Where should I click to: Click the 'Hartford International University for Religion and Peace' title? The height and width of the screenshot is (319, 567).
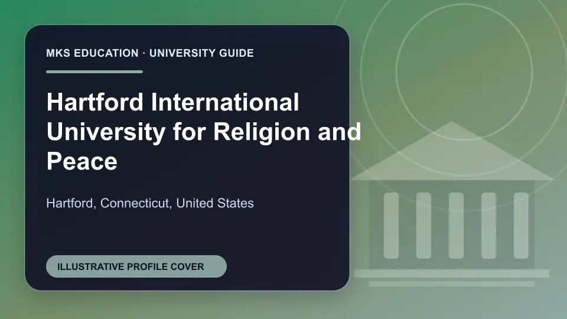[204, 131]
